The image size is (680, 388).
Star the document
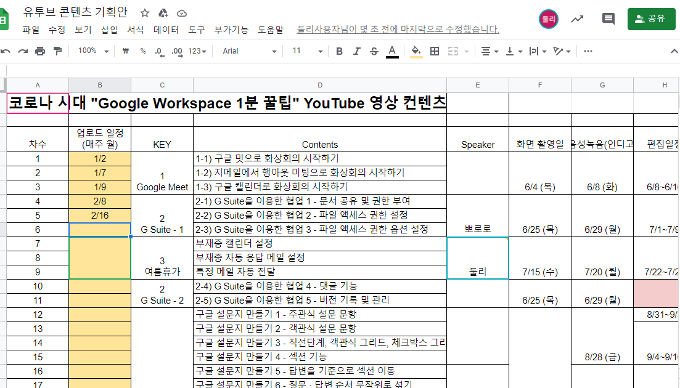[x=145, y=13]
